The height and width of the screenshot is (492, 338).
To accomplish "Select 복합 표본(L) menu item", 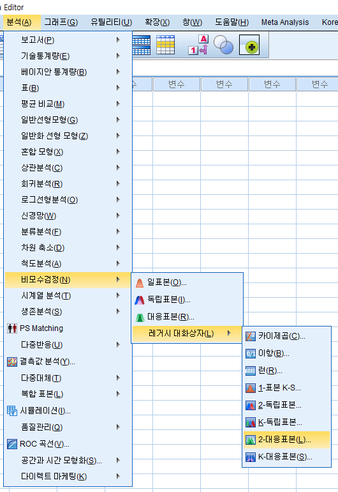I will pyautogui.click(x=68, y=394).
